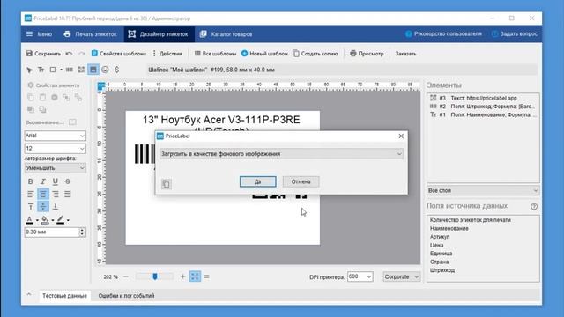The width and height of the screenshot is (564, 317).
Task: Toggle the fit-to-window zoom icon
Action: [x=195, y=276]
